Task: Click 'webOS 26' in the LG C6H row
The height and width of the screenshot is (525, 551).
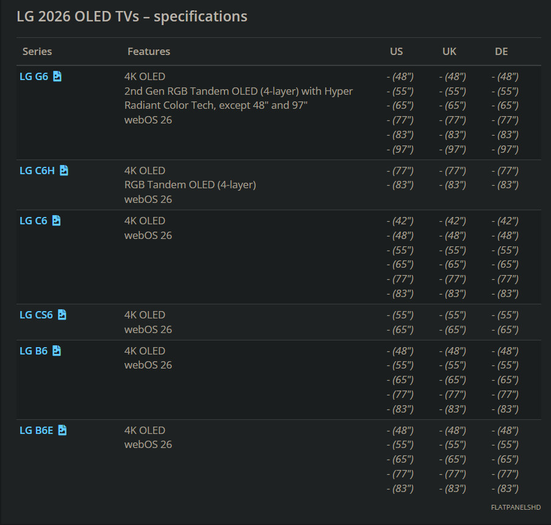Action: click(148, 199)
